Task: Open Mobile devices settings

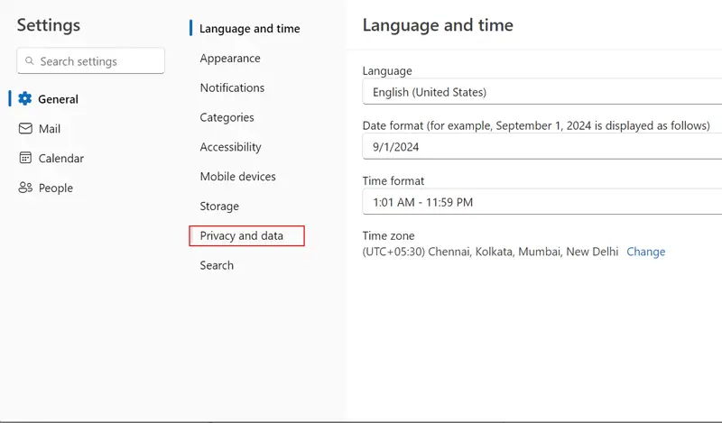Action: pos(237,177)
